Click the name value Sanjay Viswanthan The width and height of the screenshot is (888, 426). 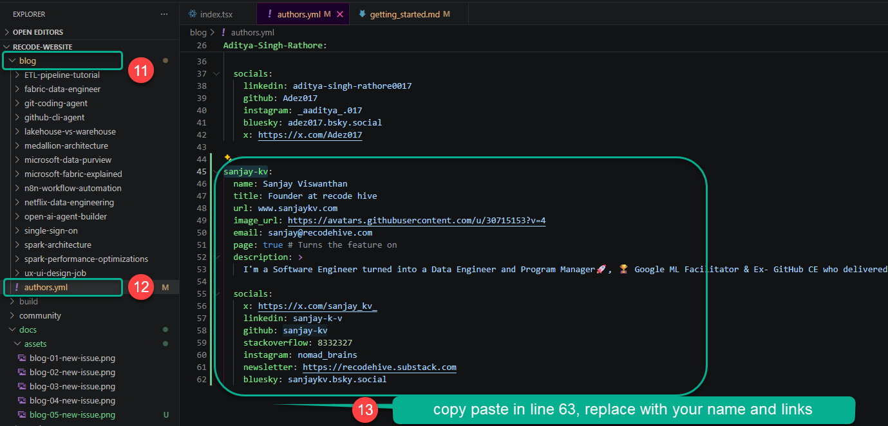click(x=305, y=184)
